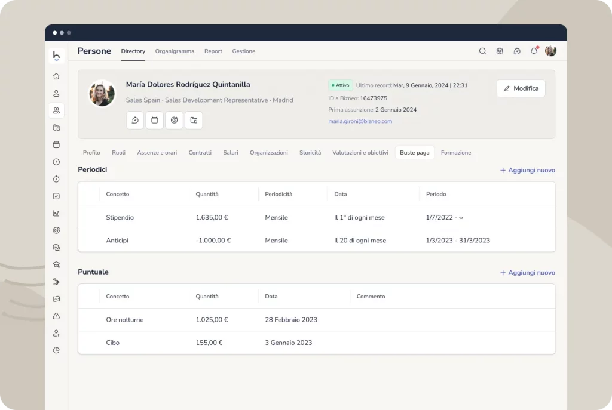Click the -1.000,00 € amount
The image size is (612, 410).
tap(213, 241)
